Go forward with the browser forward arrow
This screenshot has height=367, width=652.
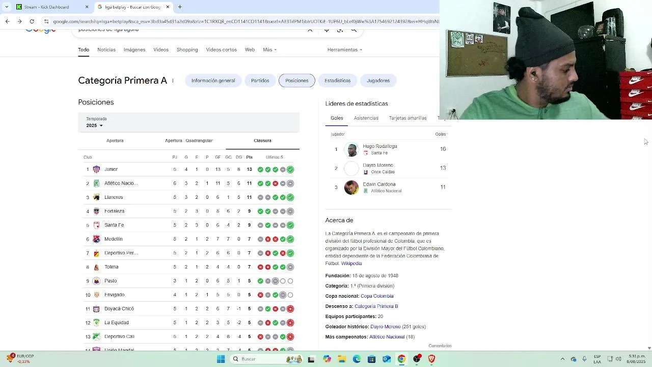click(x=19, y=21)
